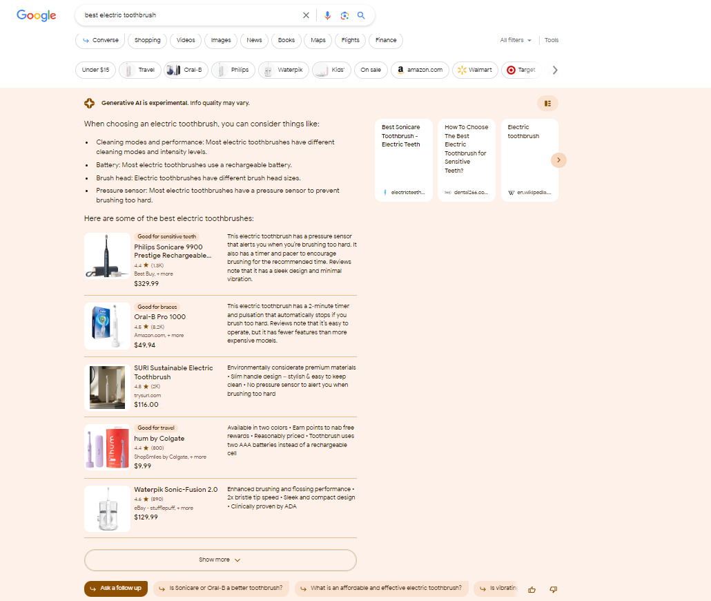This screenshot has height=601, width=711.
Task: Ask 'Is Sonicare or Oral-B a better toothbrush?'
Action: (x=222, y=589)
